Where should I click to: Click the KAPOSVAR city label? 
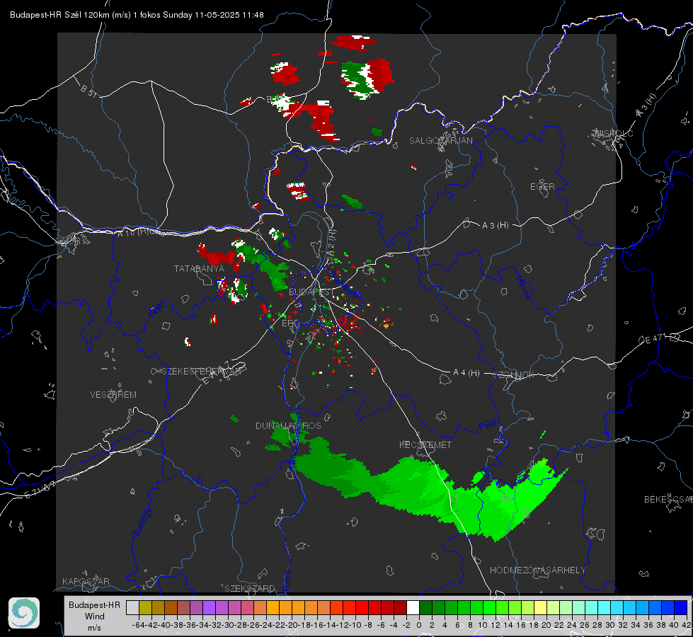[x=86, y=581]
